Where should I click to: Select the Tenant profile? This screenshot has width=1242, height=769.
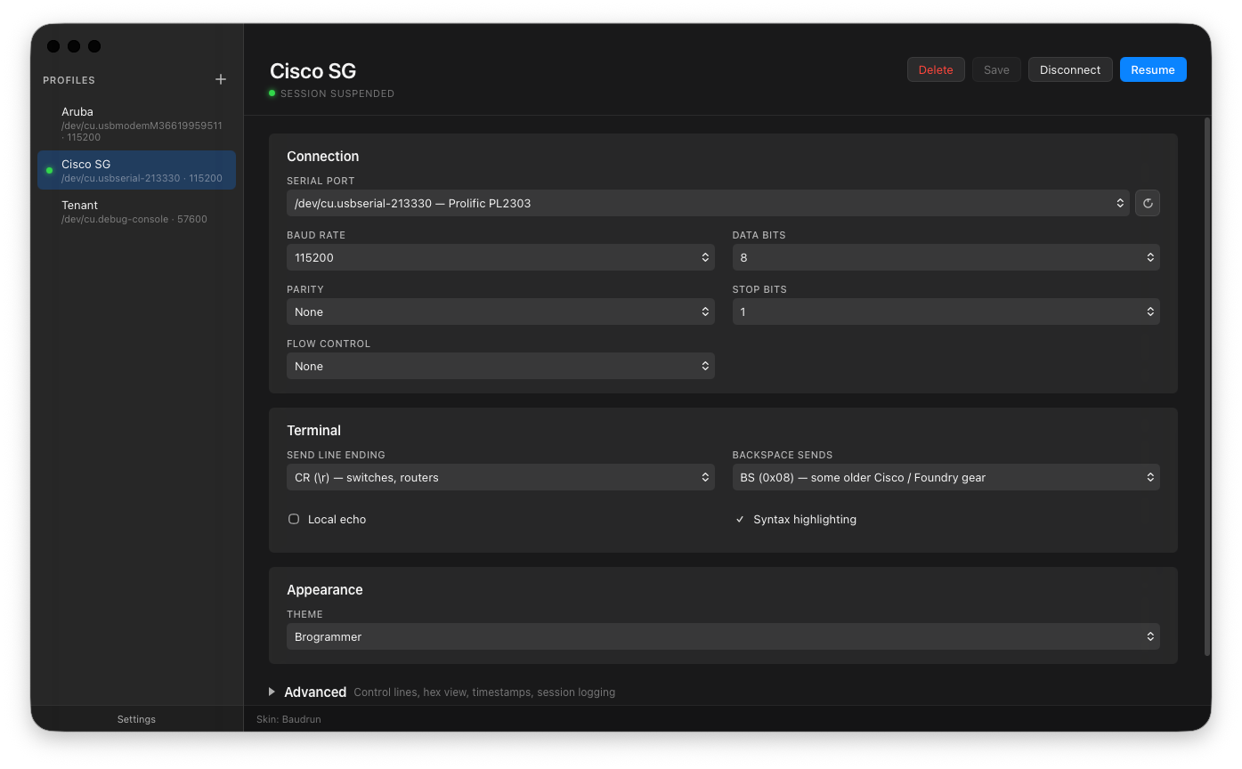[136, 211]
